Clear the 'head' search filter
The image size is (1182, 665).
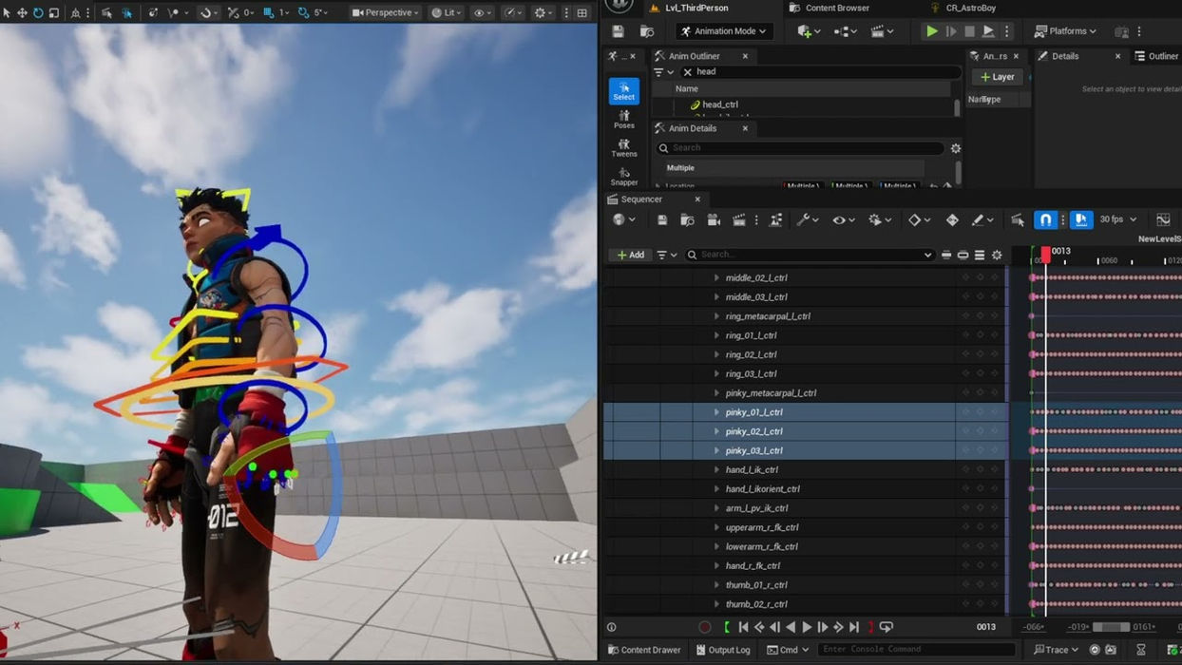(688, 72)
